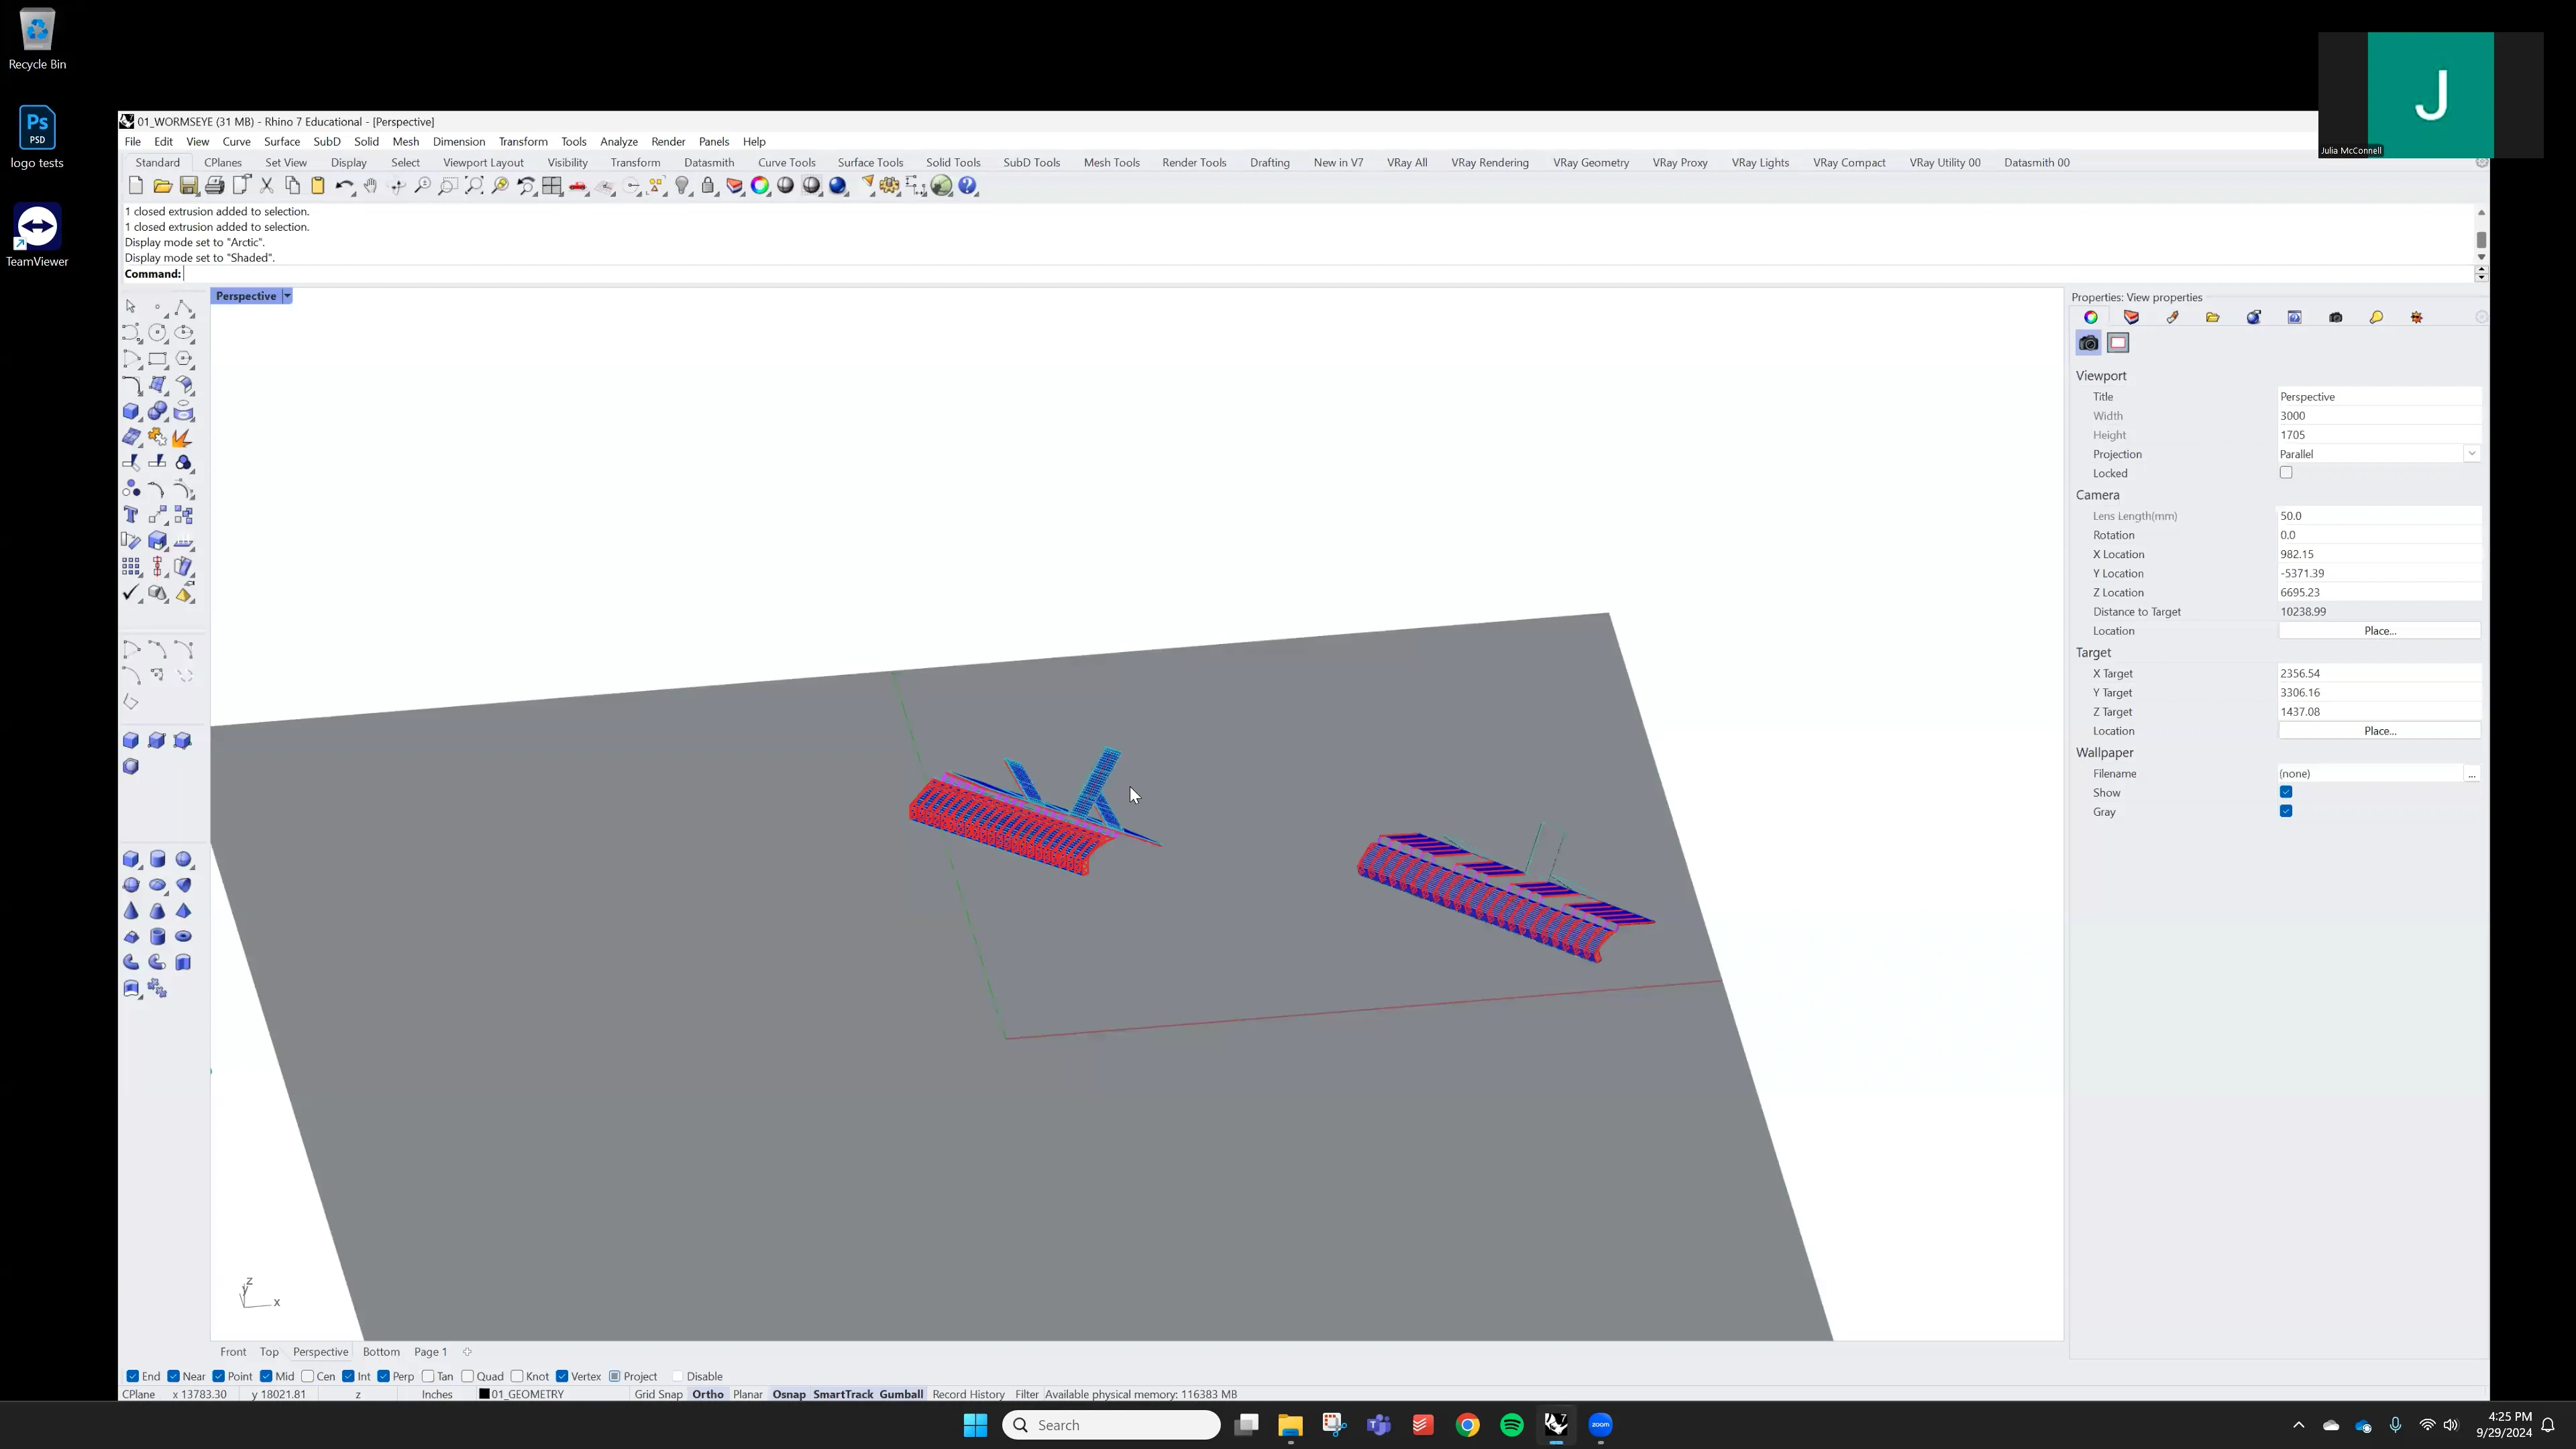Toggle the Cen osnap checkbox
Image resolution: width=2576 pixels, height=1449 pixels.
pyautogui.click(x=308, y=1376)
